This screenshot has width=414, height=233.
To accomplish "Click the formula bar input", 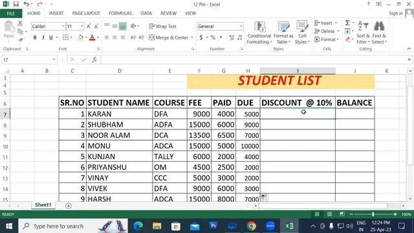I will click(254, 60).
